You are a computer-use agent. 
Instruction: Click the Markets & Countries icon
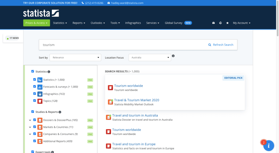[x=40, y=127]
